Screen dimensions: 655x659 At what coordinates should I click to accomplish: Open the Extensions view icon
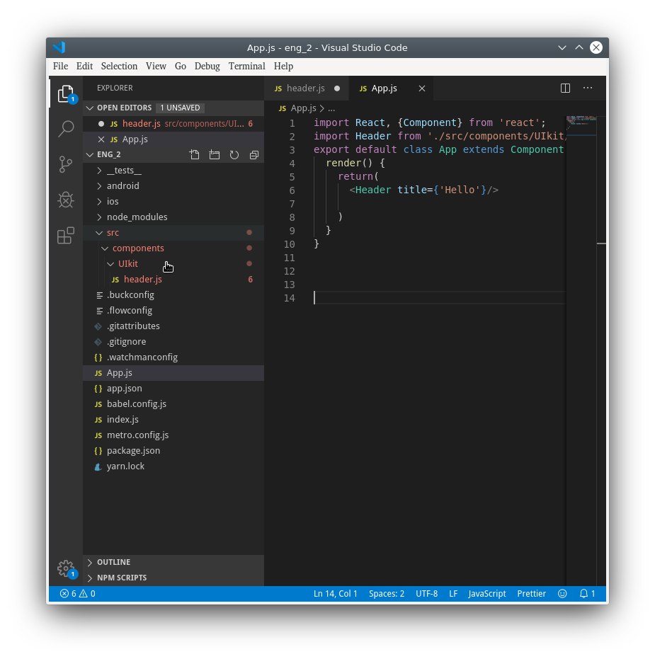[66, 235]
